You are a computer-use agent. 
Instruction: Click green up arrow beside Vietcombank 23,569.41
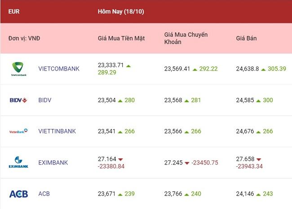pyautogui.click(x=195, y=70)
